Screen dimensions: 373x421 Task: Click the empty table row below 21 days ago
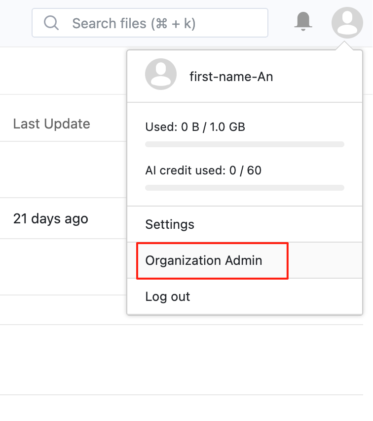63,267
